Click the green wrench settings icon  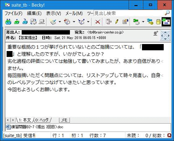[136, 22]
